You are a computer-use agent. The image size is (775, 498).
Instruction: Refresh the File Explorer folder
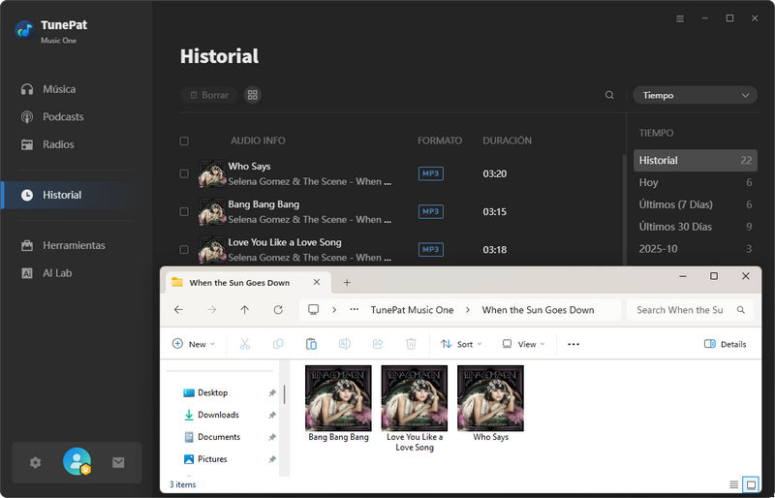click(278, 310)
